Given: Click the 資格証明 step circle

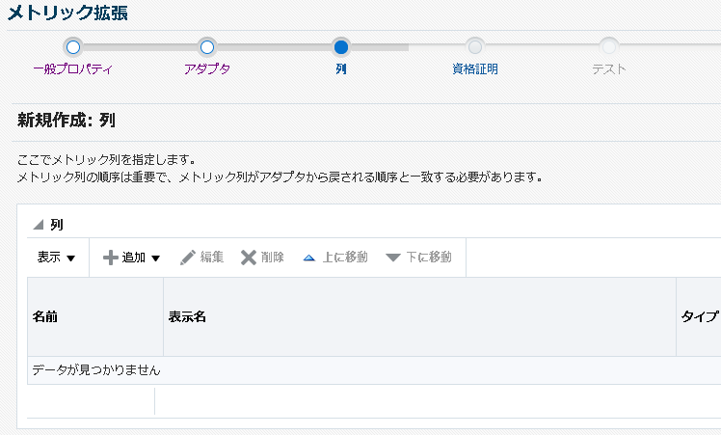Looking at the screenshot, I should [x=475, y=47].
